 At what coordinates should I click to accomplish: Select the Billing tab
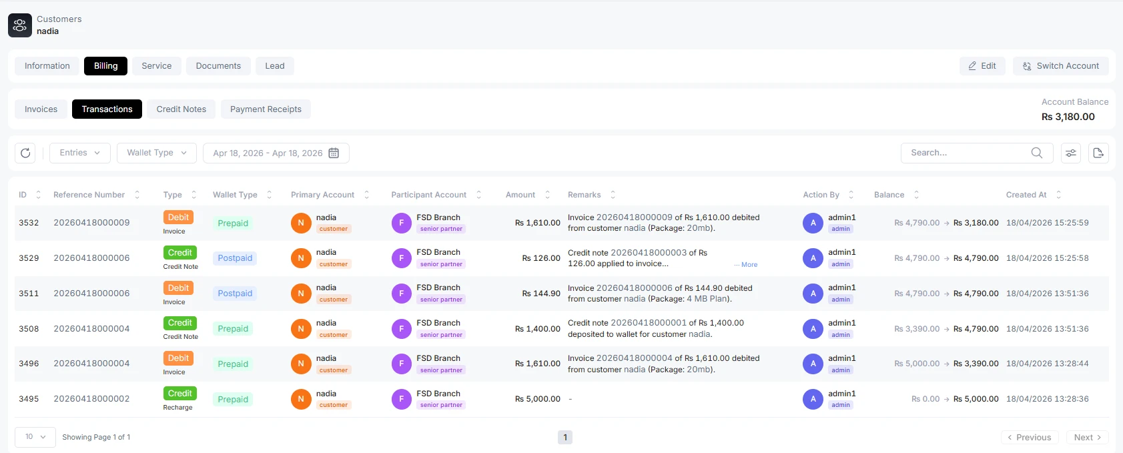[105, 66]
